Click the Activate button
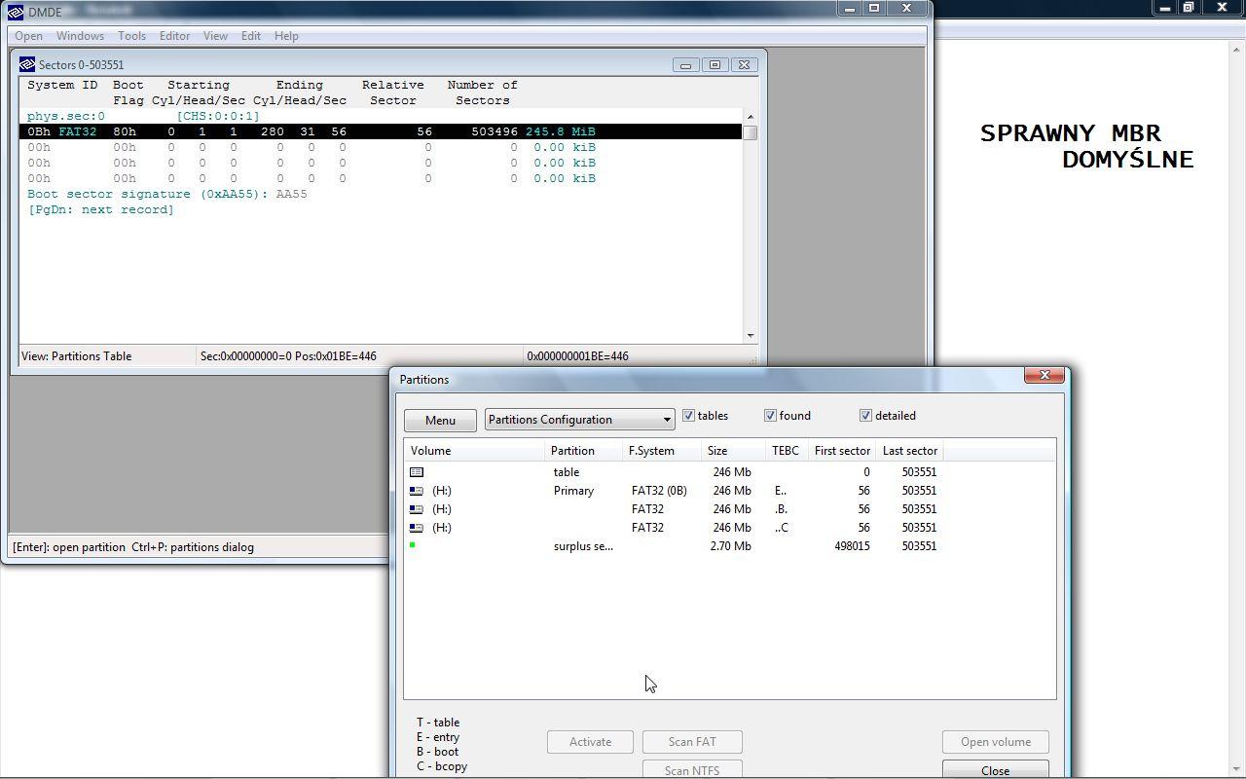 [590, 742]
